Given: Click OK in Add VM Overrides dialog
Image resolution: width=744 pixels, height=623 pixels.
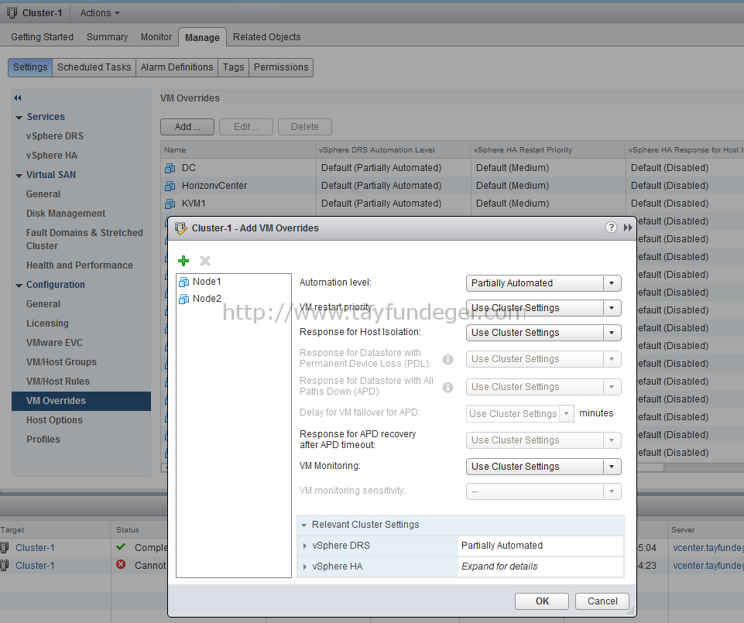Looking at the screenshot, I should [542, 601].
